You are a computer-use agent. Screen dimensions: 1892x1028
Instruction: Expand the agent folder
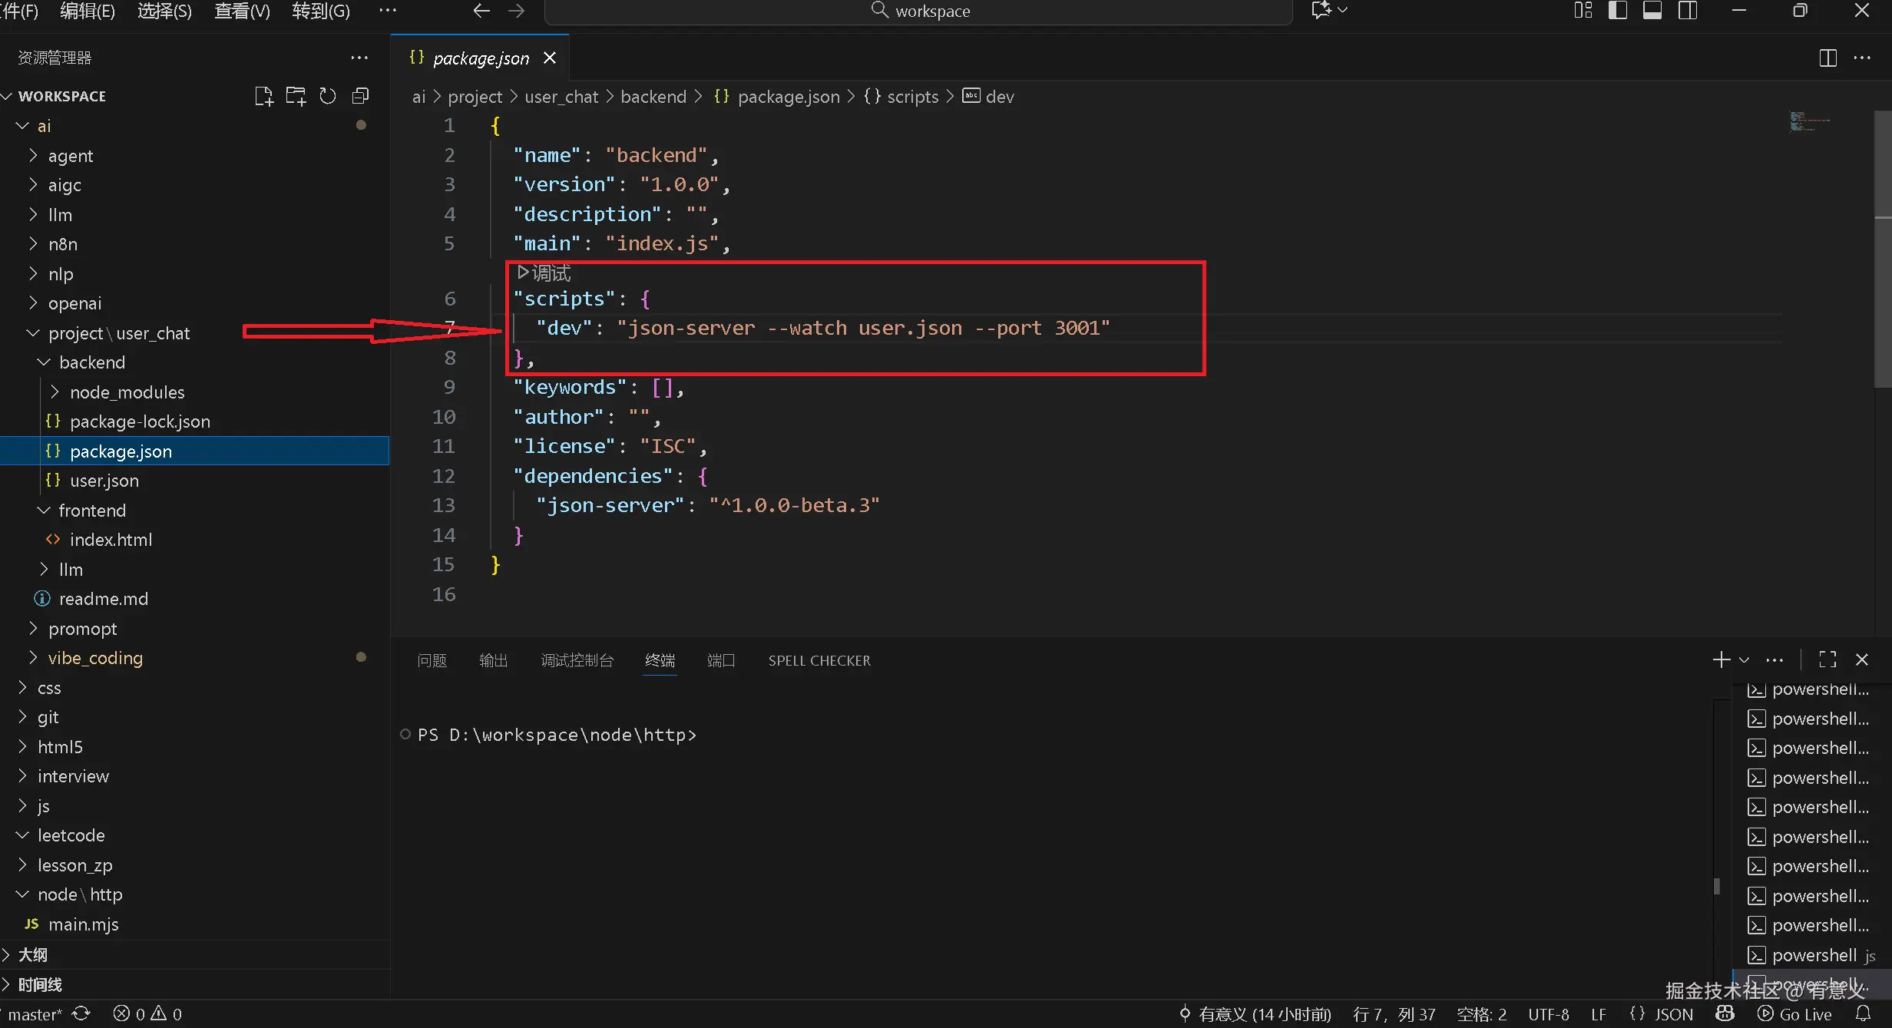(70, 156)
